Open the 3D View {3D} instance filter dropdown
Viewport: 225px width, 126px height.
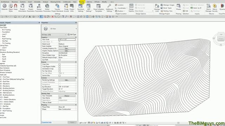(x=54, y=35)
